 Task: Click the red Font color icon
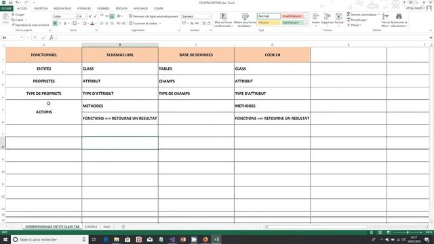click(x=92, y=24)
